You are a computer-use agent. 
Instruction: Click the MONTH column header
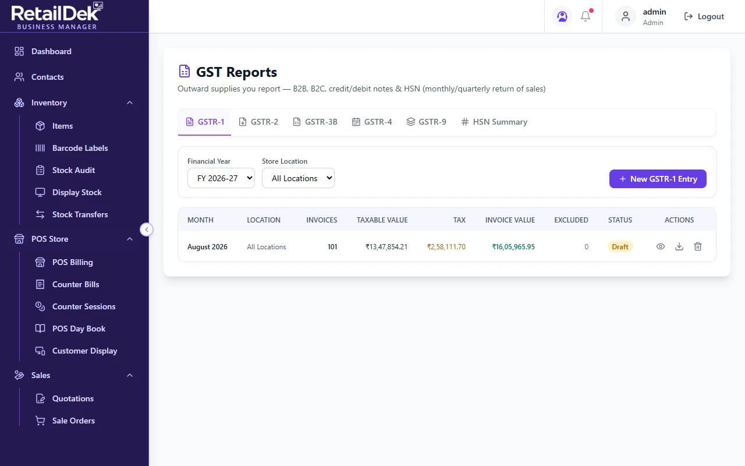coord(200,220)
